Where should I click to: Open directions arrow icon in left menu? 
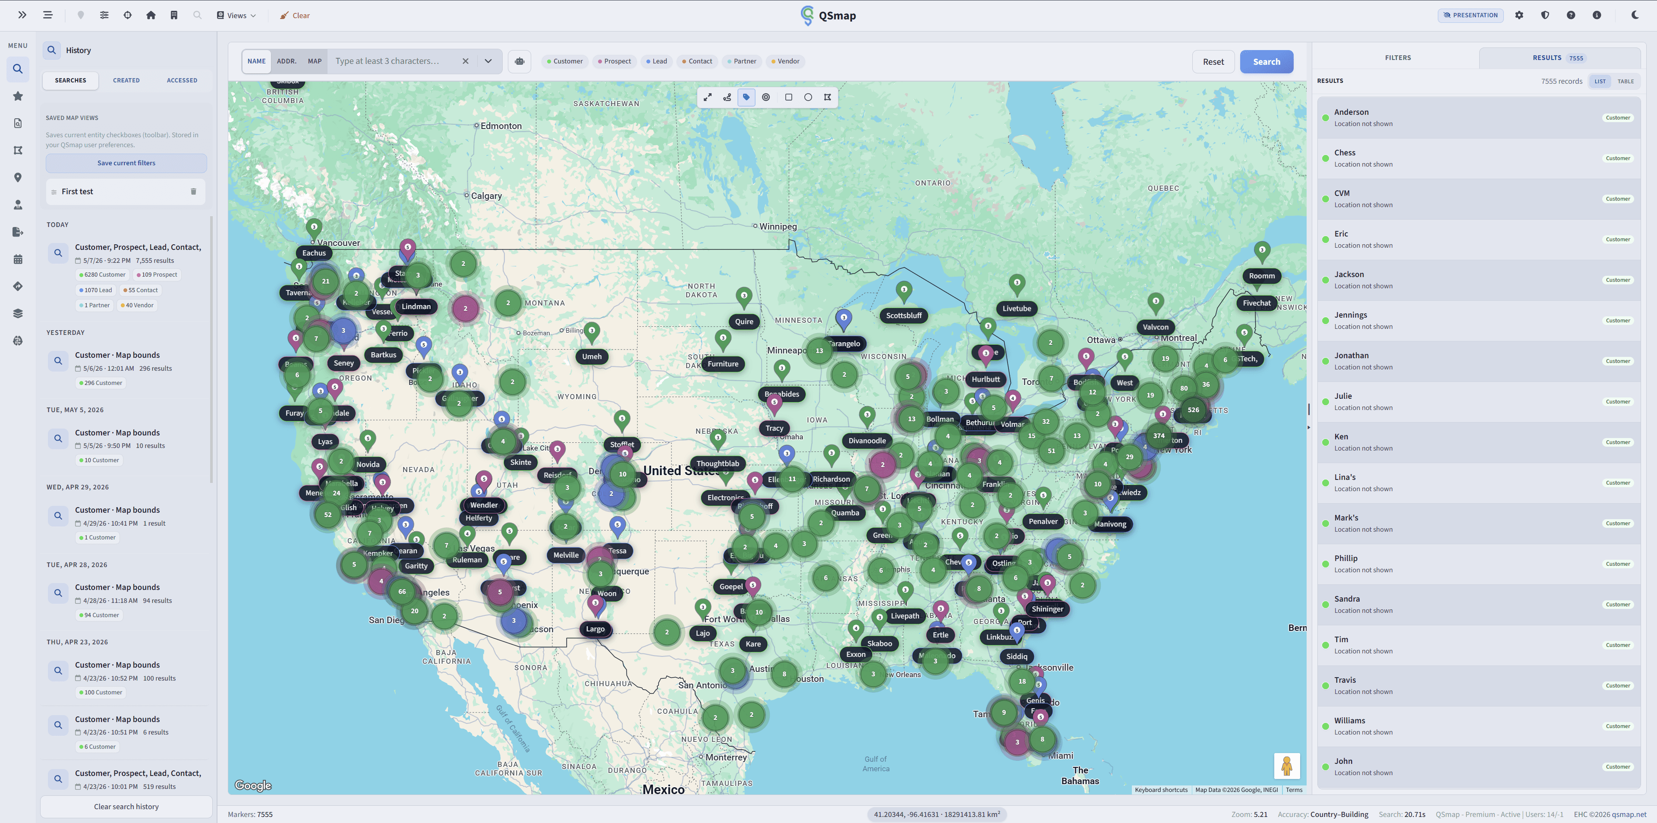click(x=18, y=286)
